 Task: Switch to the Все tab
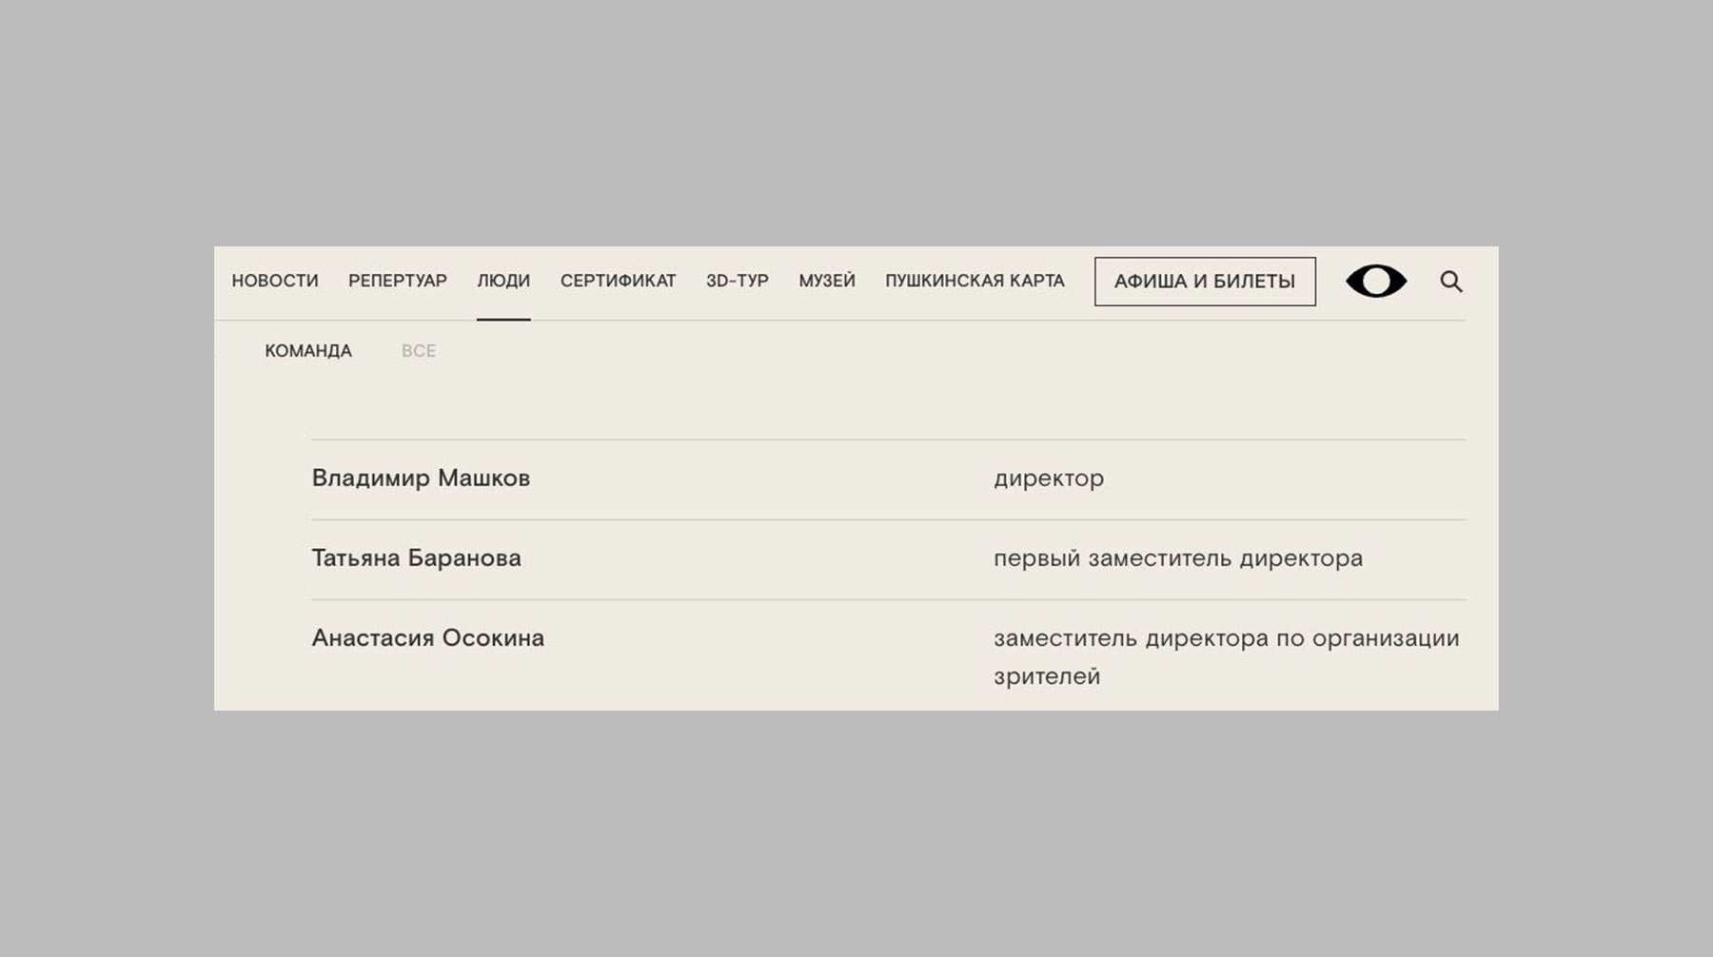[x=419, y=351]
